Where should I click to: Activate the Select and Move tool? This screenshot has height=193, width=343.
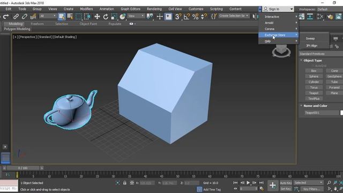(97, 17)
